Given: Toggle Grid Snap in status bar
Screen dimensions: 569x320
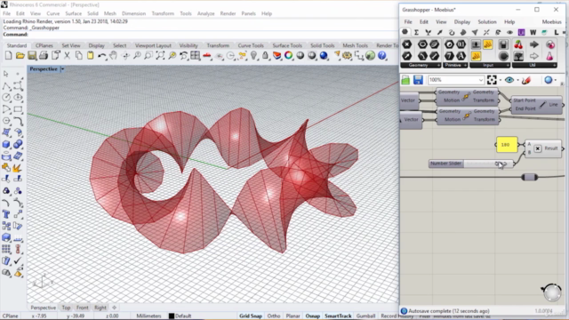Looking at the screenshot, I should 251,316.
